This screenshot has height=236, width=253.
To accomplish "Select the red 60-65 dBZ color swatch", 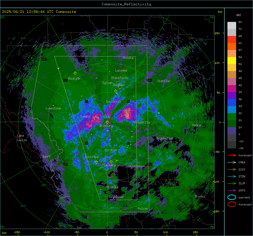I will (232, 40).
